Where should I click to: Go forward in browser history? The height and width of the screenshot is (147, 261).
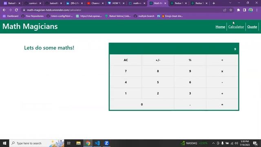click(x=10, y=10)
